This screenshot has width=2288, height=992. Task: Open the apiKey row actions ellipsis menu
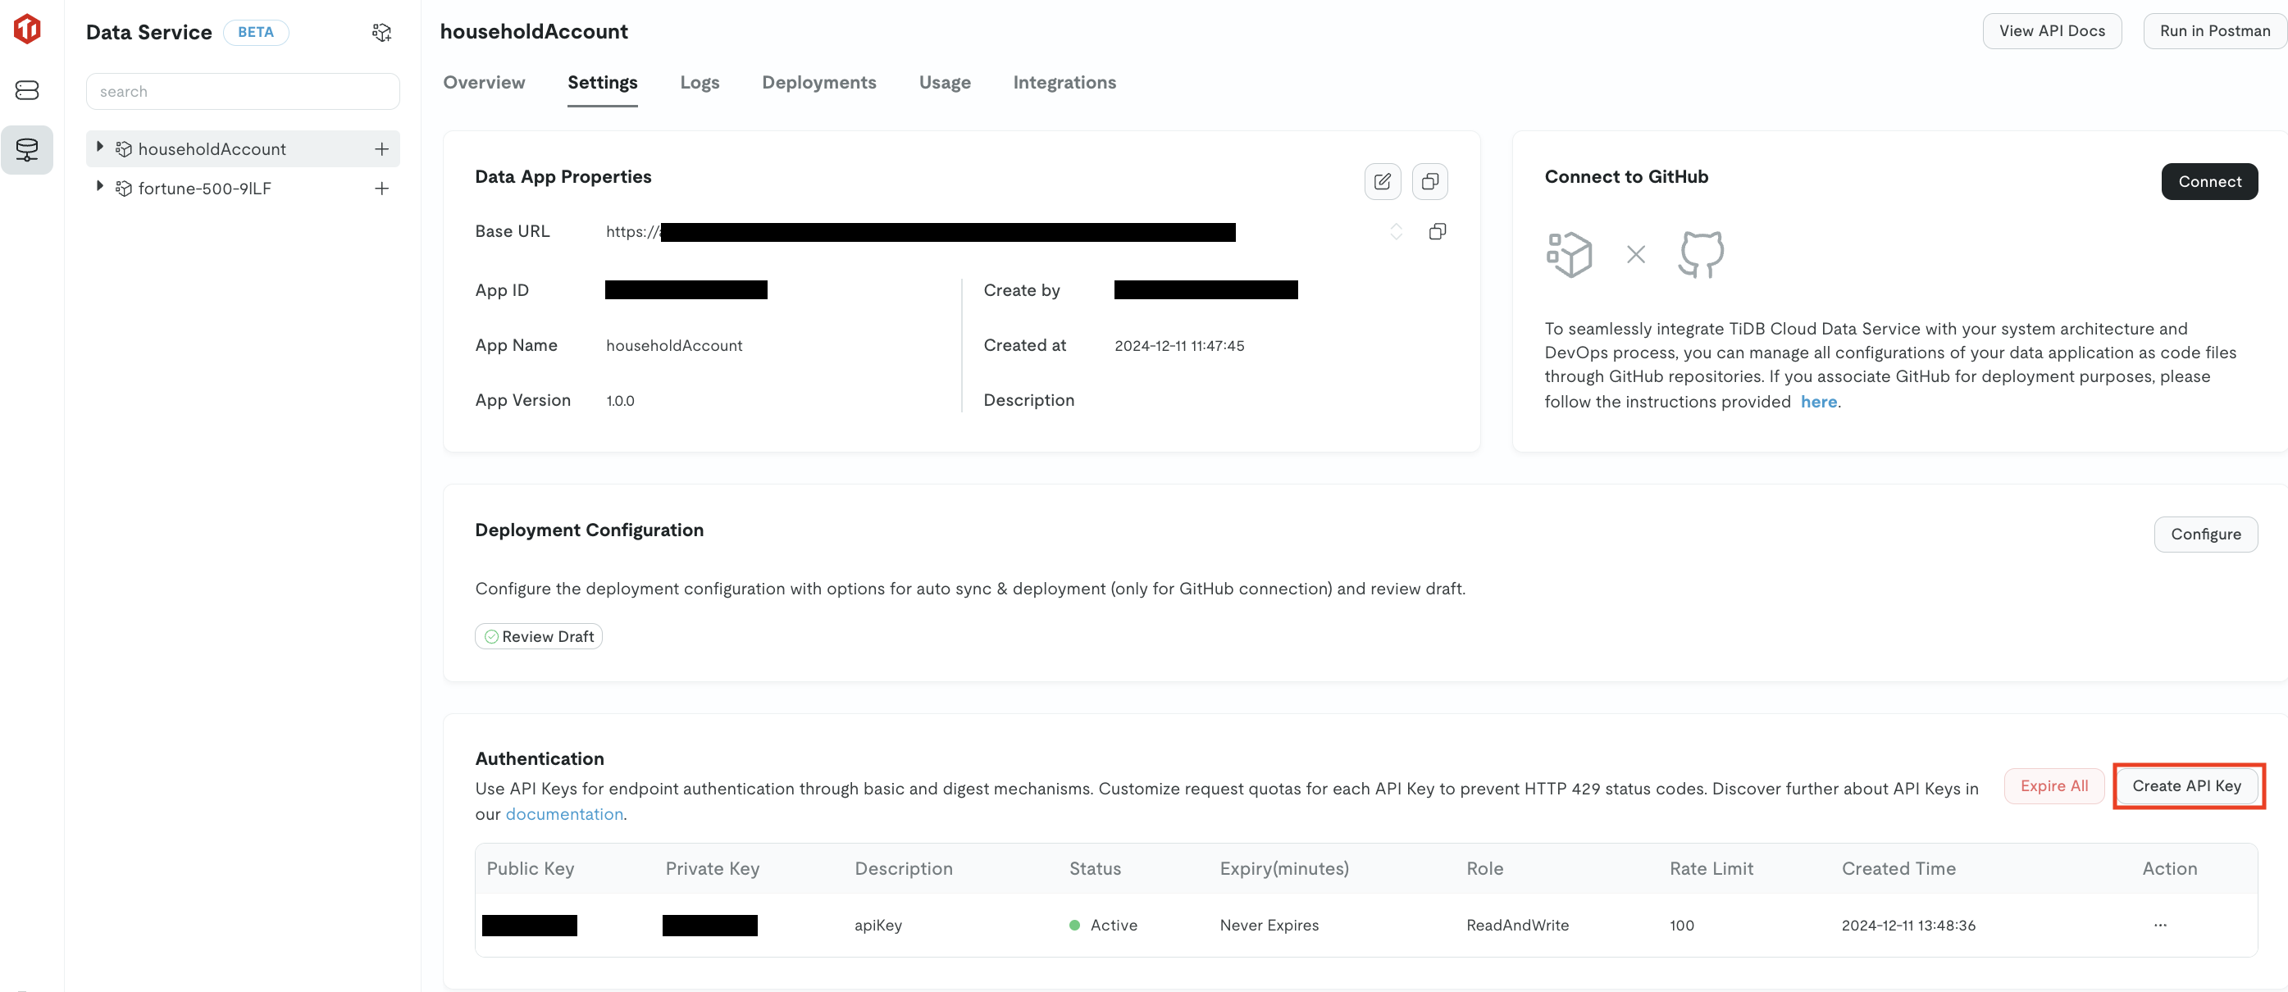2159,925
